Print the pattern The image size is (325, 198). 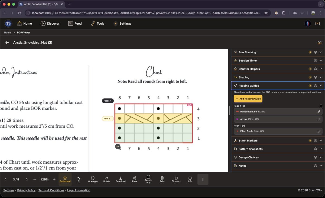point(162,179)
